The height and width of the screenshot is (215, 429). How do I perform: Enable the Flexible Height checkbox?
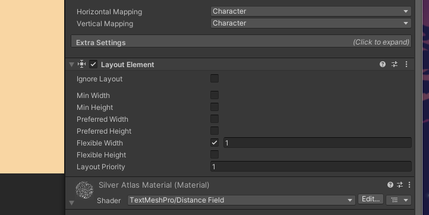coord(214,154)
